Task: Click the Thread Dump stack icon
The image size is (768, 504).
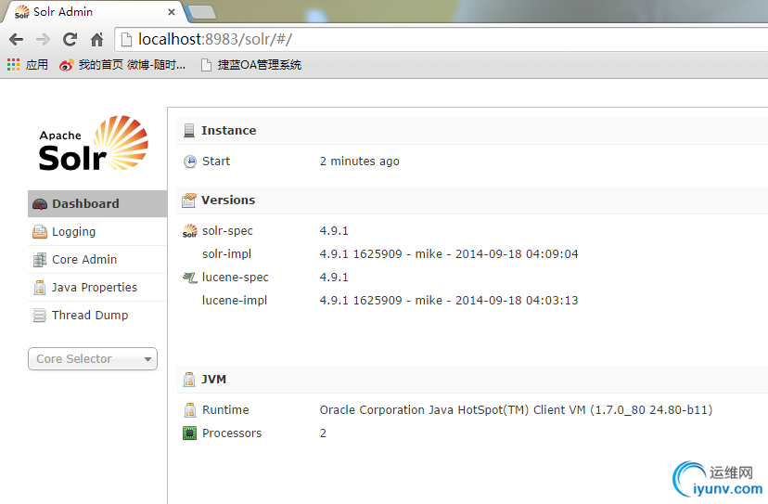Action: 40,316
